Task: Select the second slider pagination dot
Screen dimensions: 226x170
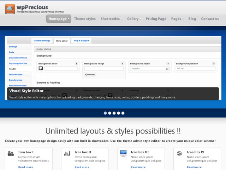Action: click(110, 113)
